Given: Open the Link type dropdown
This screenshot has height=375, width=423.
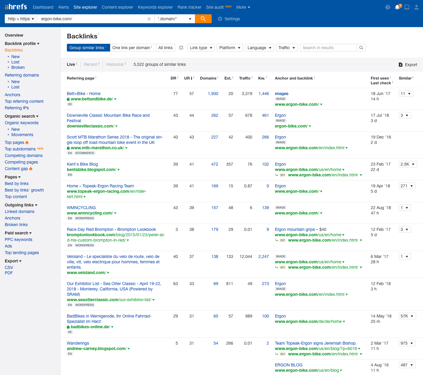Looking at the screenshot, I should coord(201,48).
